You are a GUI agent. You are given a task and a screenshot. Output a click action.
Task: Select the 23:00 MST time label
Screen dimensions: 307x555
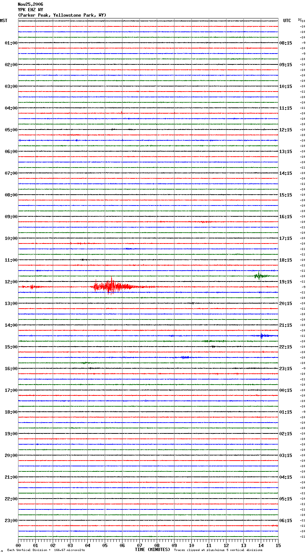click(x=11, y=521)
